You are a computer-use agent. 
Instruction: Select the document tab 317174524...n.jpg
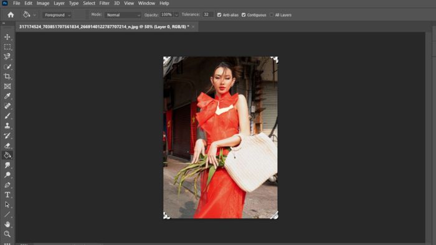pos(104,27)
